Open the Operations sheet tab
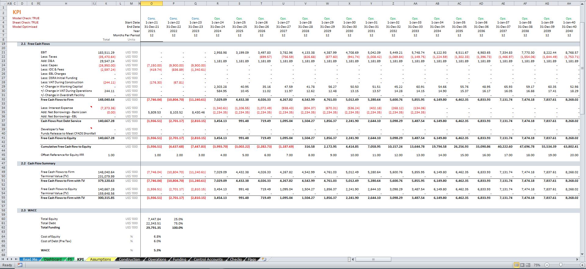 pyautogui.click(x=157, y=260)
